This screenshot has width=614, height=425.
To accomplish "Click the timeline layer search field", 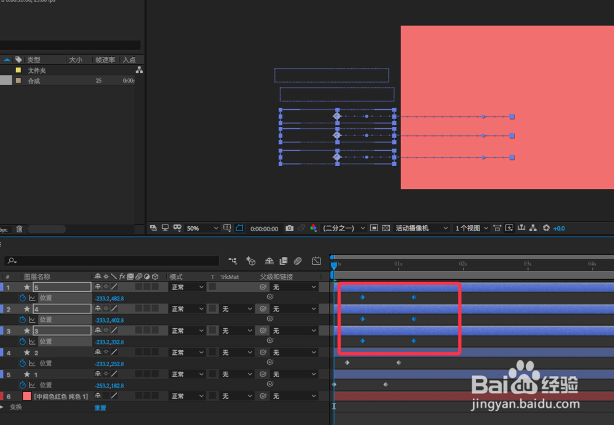I will pos(112,261).
